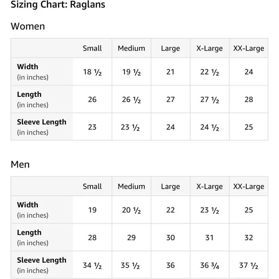Click the Men's XX-Large length cell 32
This screenshot has width=279, height=279.
tap(248, 238)
